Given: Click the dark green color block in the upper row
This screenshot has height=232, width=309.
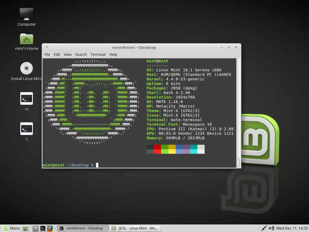Looking at the screenshot, I should click(x=165, y=147).
